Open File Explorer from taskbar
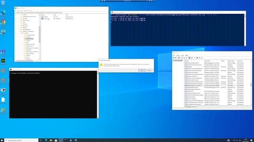This screenshot has height=142, width=254. 51,140
